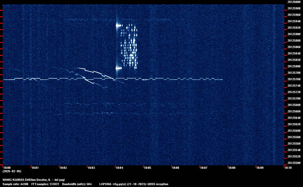Click the 18:06 time axis label
Viewport: 303px width, 187px height.
coord(176,168)
